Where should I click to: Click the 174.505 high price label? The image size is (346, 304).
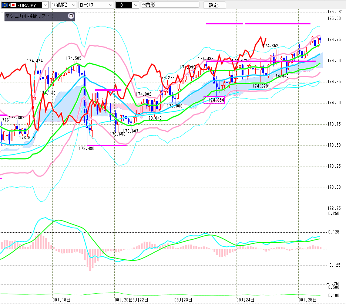pyautogui.click(x=73, y=58)
